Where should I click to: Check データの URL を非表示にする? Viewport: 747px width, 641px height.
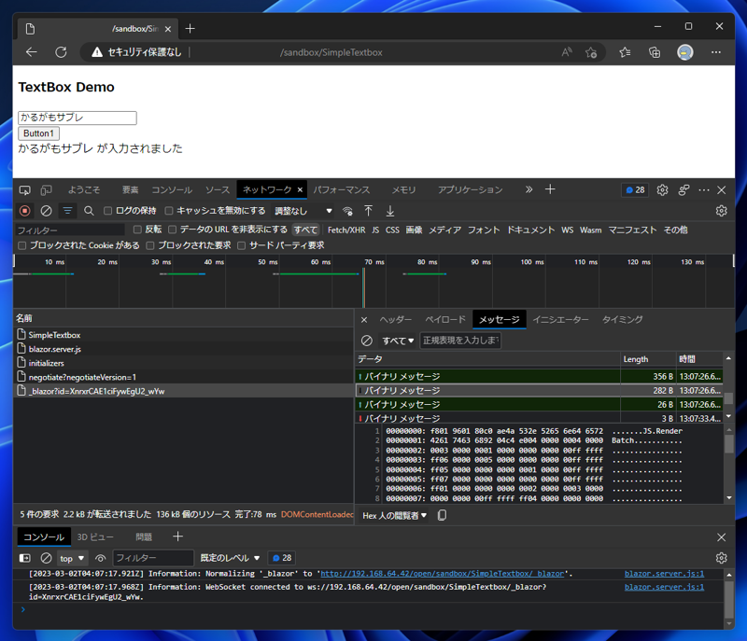[x=172, y=230]
